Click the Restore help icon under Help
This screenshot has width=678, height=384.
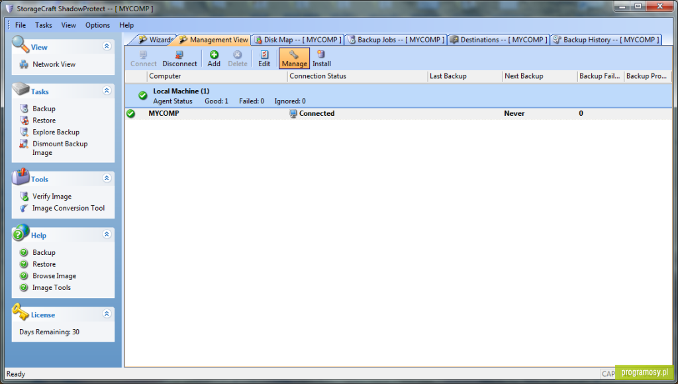point(24,264)
